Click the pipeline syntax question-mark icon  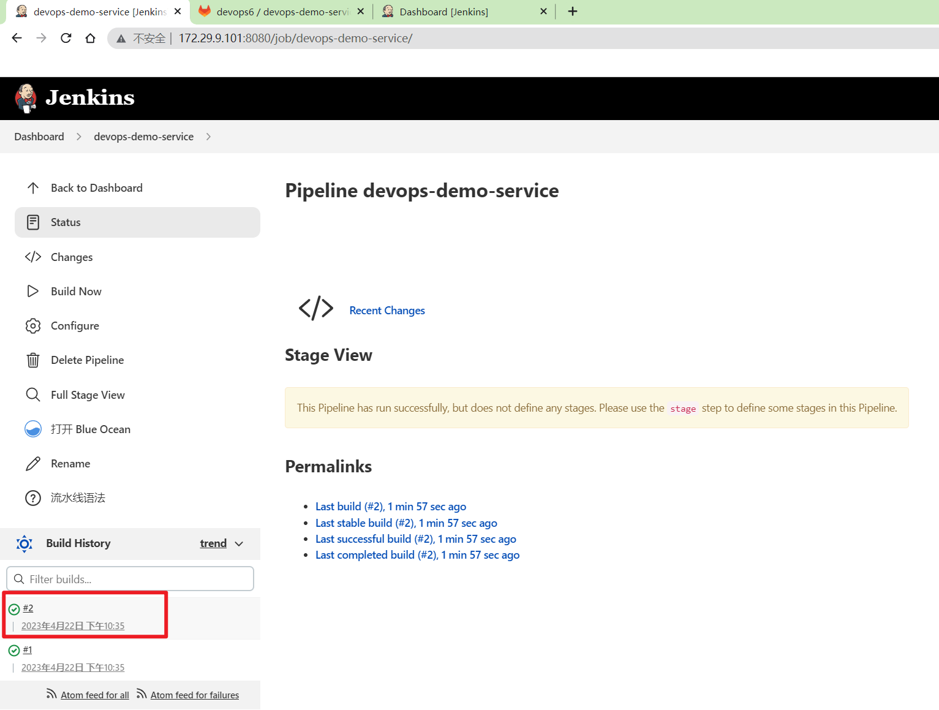click(x=33, y=498)
